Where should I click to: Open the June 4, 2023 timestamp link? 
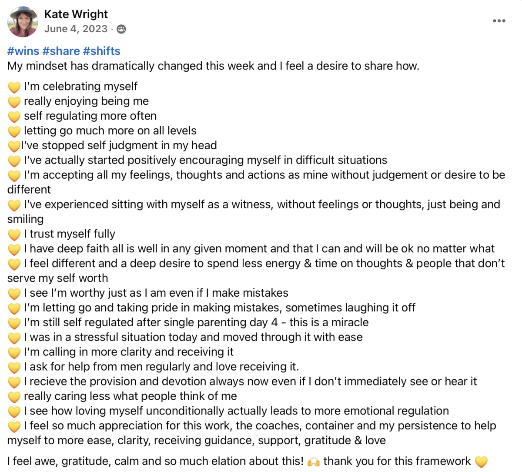(76, 29)
